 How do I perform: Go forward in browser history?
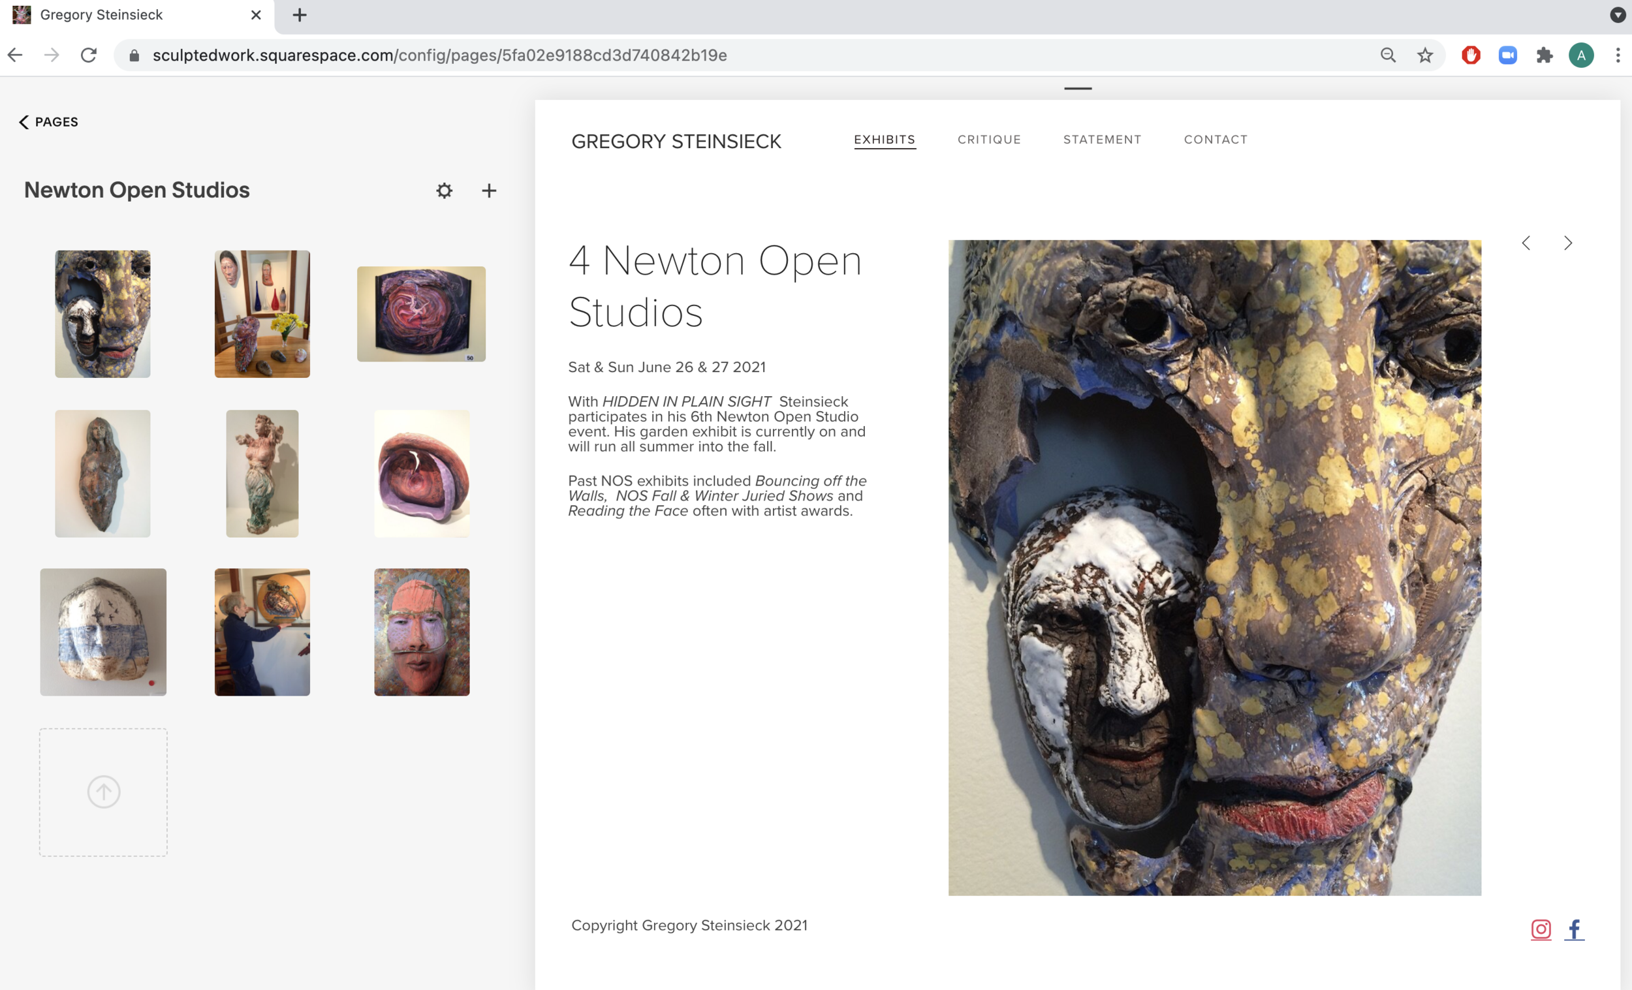point(52,55)
